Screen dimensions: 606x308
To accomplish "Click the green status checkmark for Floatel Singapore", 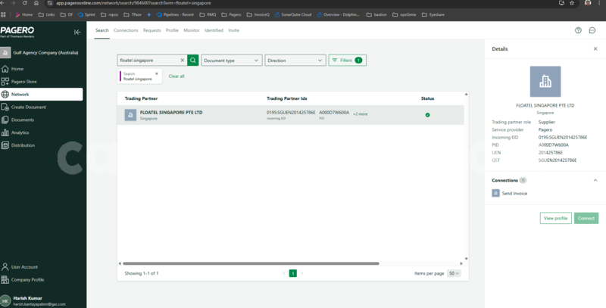I will tap(427, 115).
